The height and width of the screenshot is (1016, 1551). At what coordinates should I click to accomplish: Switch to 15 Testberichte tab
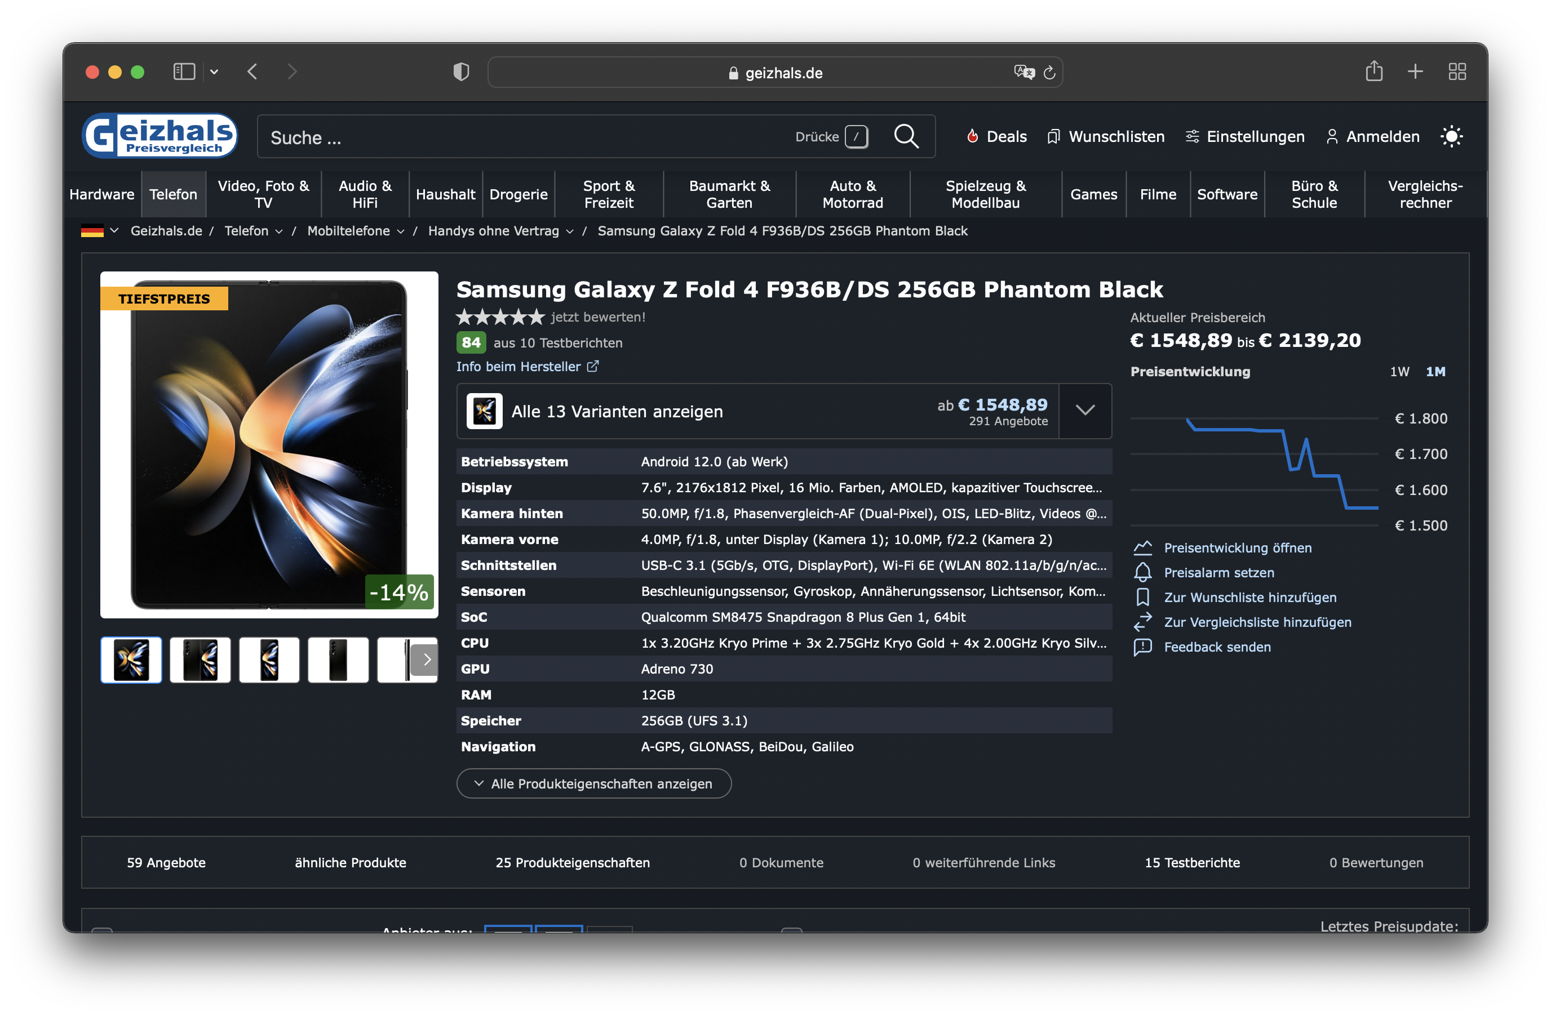(x=1192, y=862)
